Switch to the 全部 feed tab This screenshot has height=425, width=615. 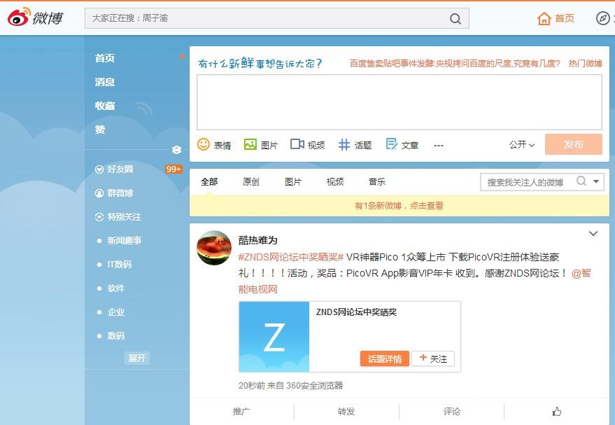[x=209, y=182]
